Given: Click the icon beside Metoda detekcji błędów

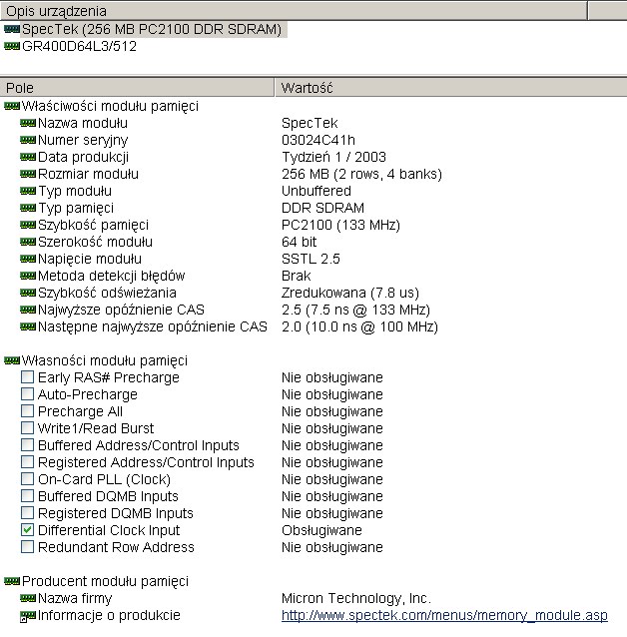Looking at the screenshot, I should coord(28,276).
